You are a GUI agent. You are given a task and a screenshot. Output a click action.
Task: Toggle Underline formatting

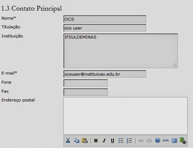coord(112,141)
